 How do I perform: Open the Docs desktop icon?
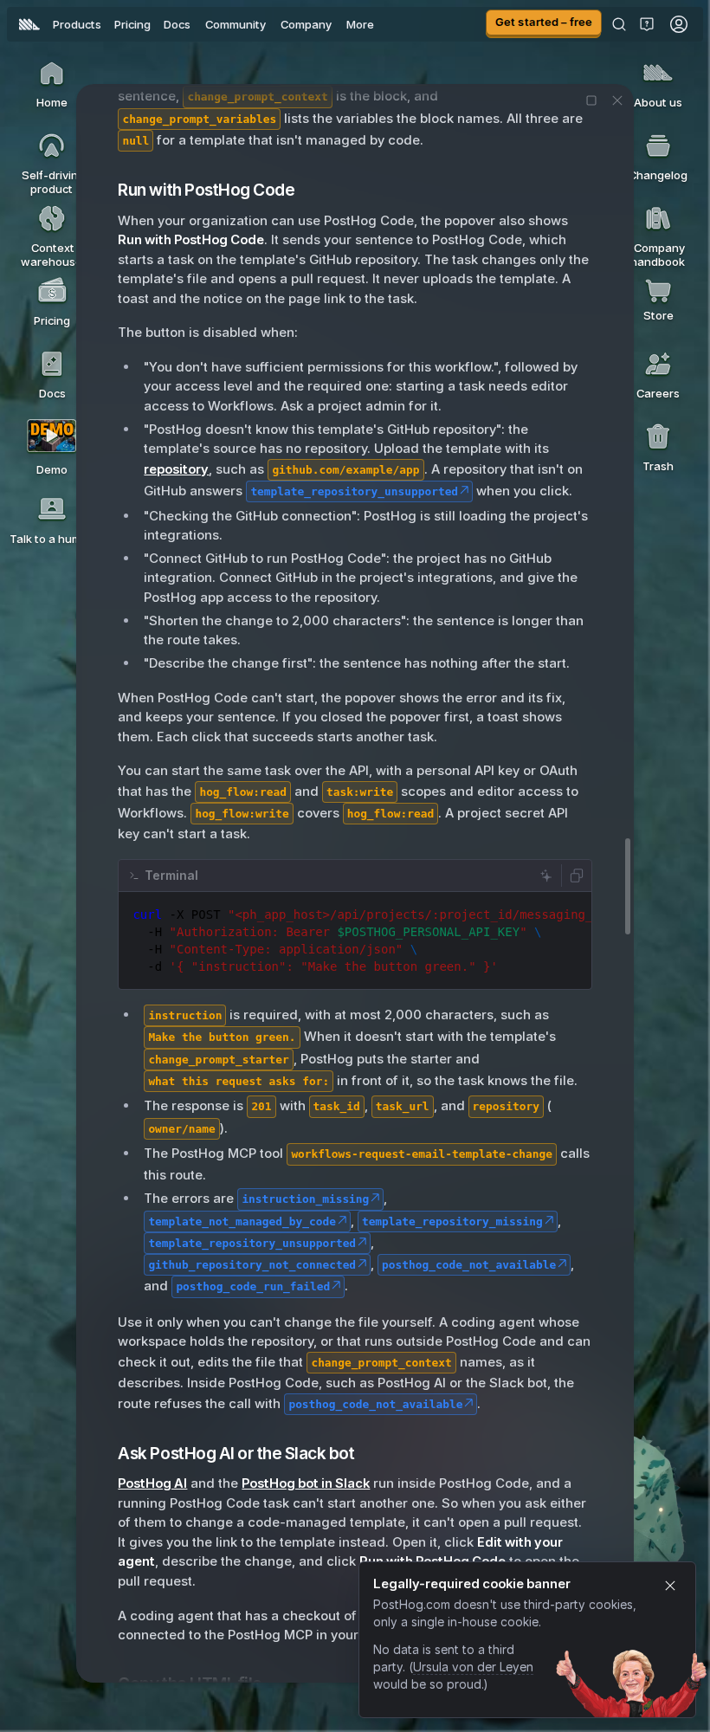click(52, 365)
